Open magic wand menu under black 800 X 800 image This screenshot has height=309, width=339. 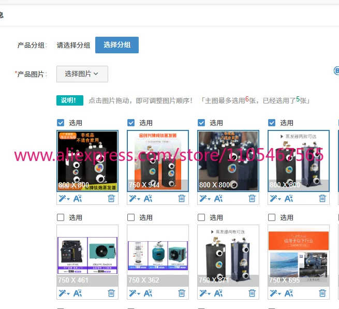click(64, 198)
